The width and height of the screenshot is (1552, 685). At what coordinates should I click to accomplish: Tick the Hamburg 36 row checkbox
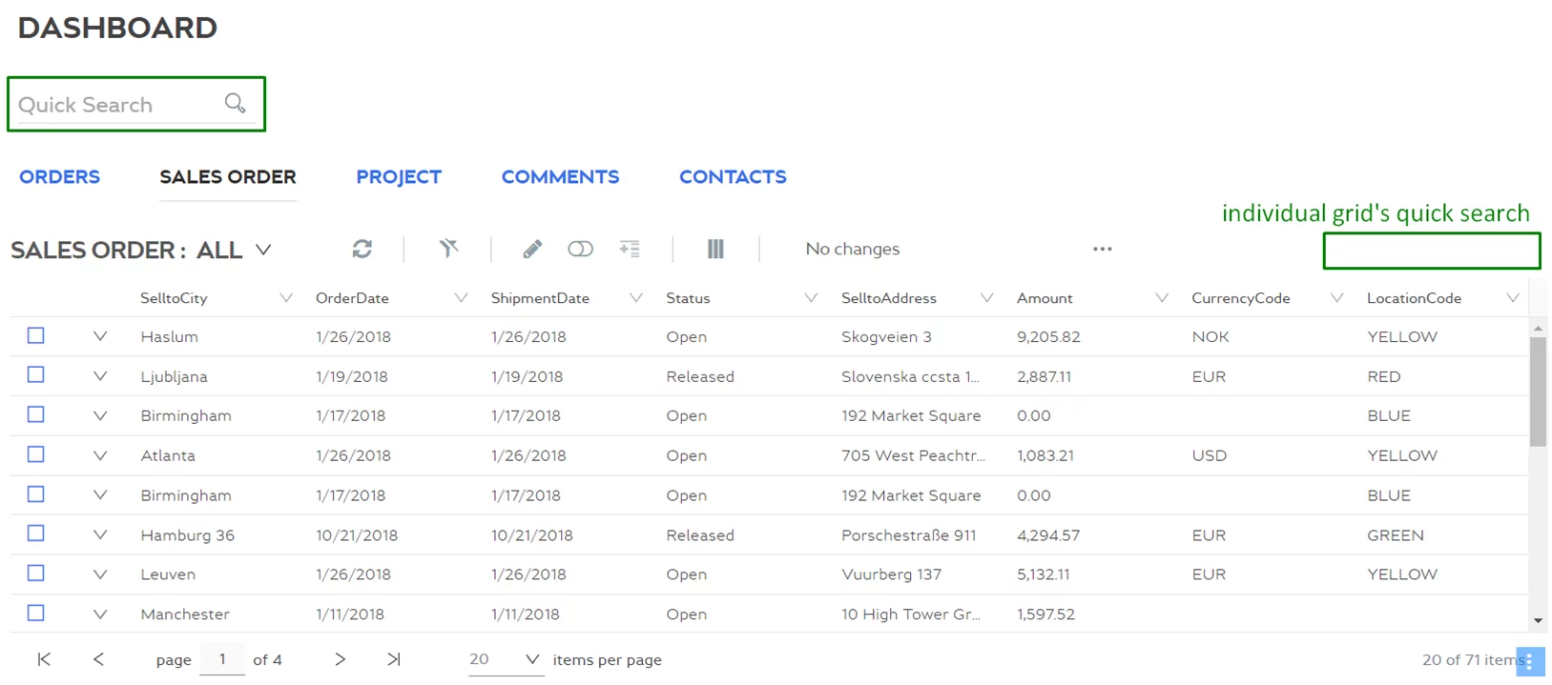coord(36,534)
